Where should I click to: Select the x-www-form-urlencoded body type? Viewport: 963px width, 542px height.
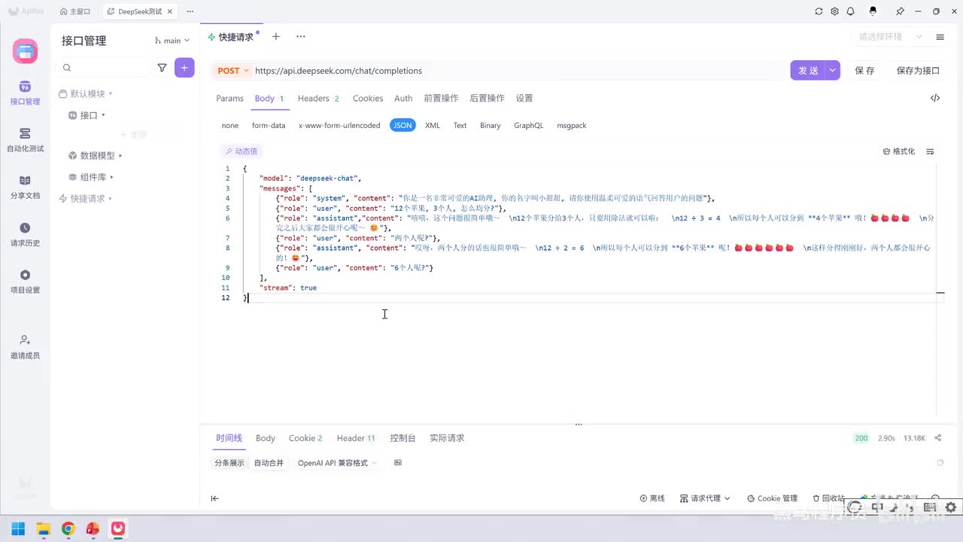tap(339, 126)
